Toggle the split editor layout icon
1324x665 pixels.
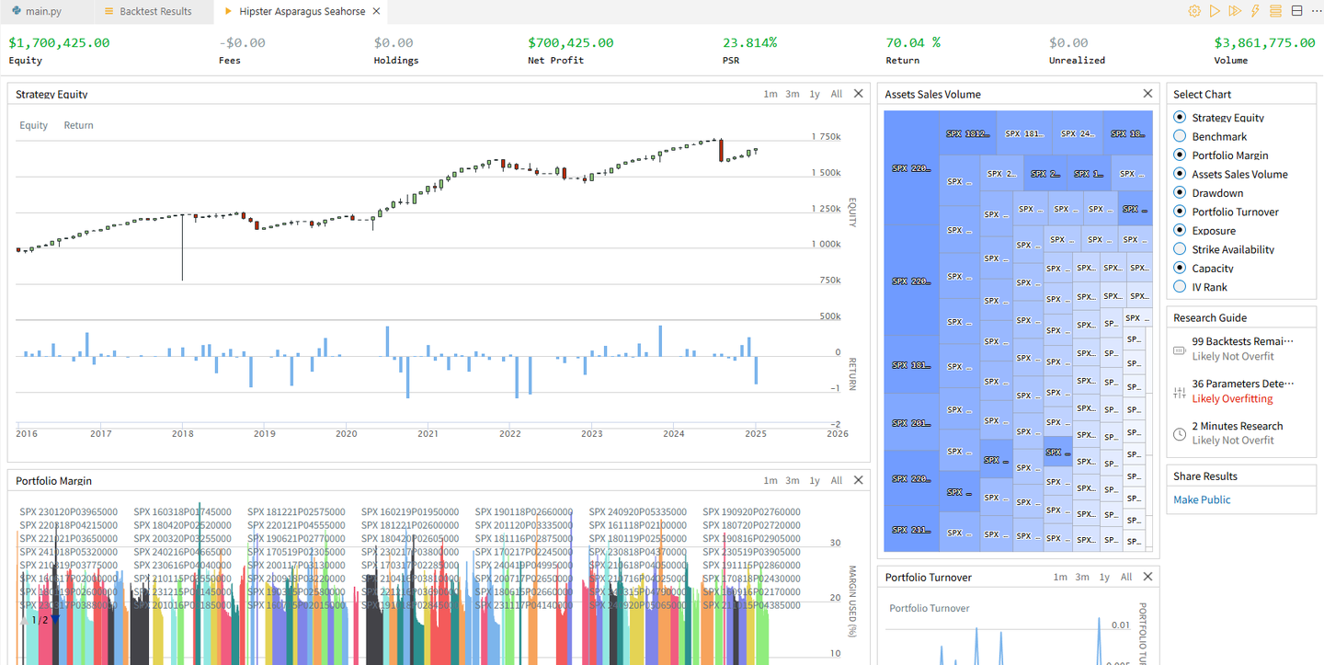1296,11
